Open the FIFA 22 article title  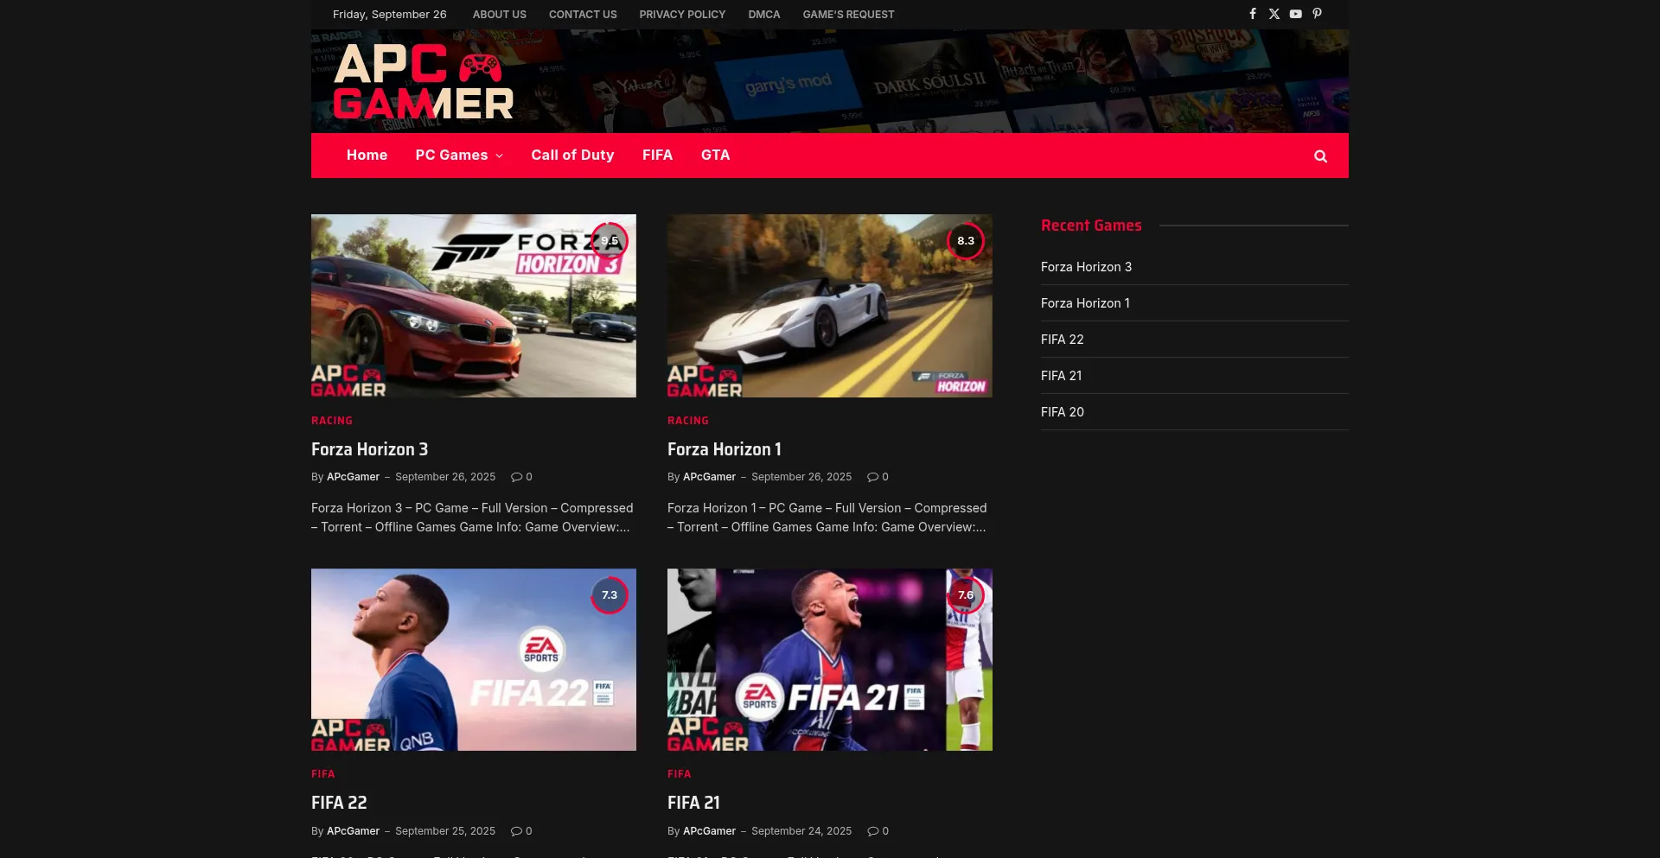pyautogui.click(x=339, y=803)
